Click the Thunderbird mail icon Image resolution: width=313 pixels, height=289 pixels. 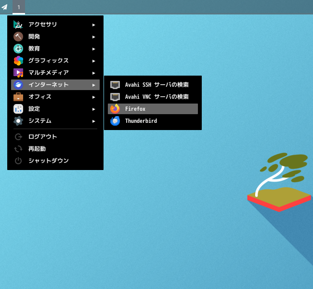pyautogui.click(x=115, y=121)
